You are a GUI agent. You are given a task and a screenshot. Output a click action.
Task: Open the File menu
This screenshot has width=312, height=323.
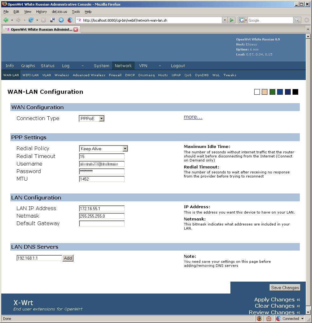pos(6,12)
